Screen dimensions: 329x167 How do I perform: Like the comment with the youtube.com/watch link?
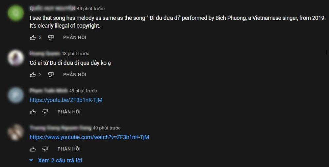click(33, 149)
